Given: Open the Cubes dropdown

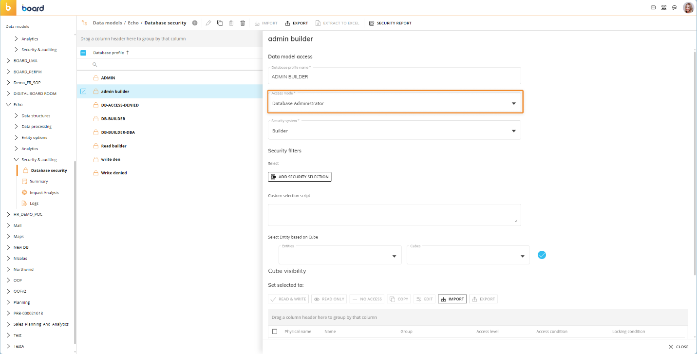Looking at the screenshot, I should coord(468,255).
